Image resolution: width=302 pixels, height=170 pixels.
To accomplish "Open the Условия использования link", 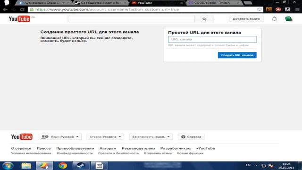I will click(31, 153).
